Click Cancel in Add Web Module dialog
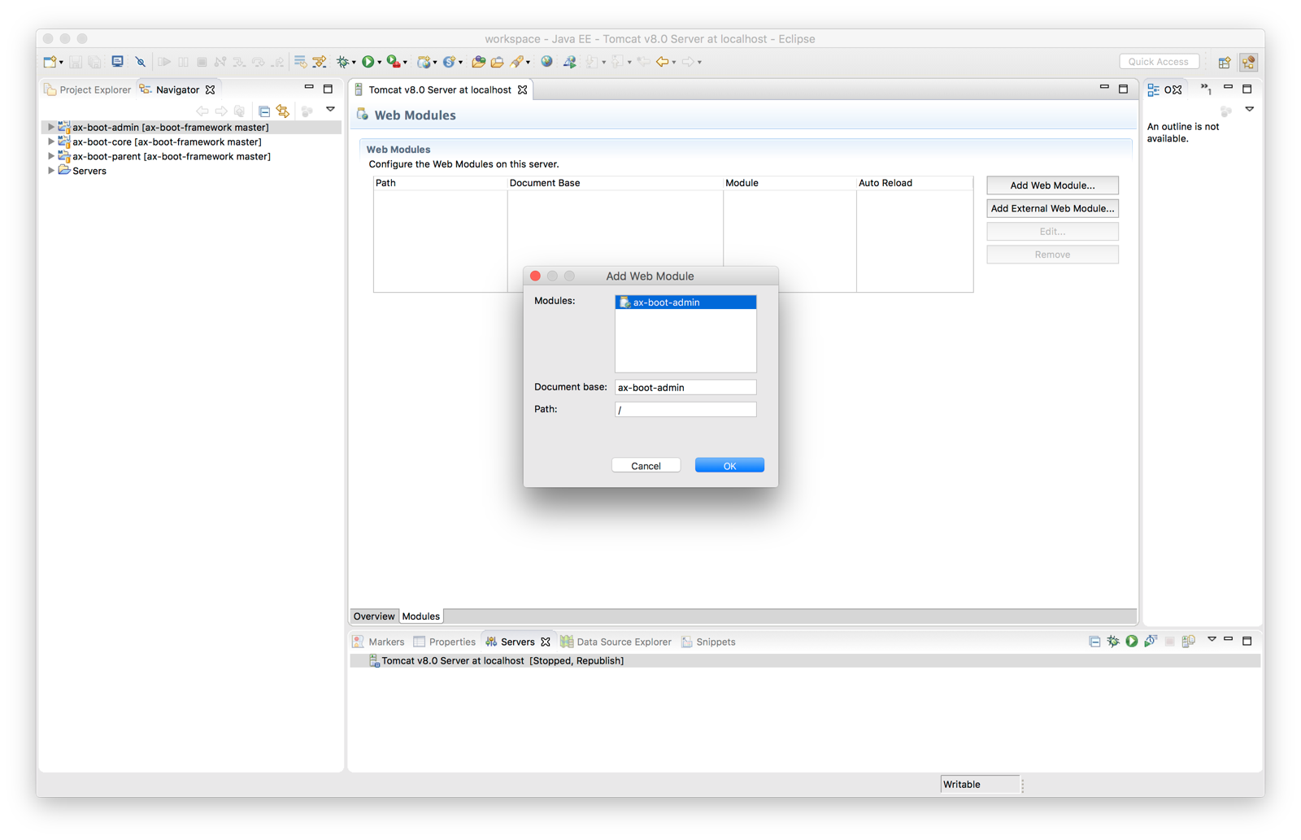This screenshot has width=1301, height=840. click(x=646, y=466)
